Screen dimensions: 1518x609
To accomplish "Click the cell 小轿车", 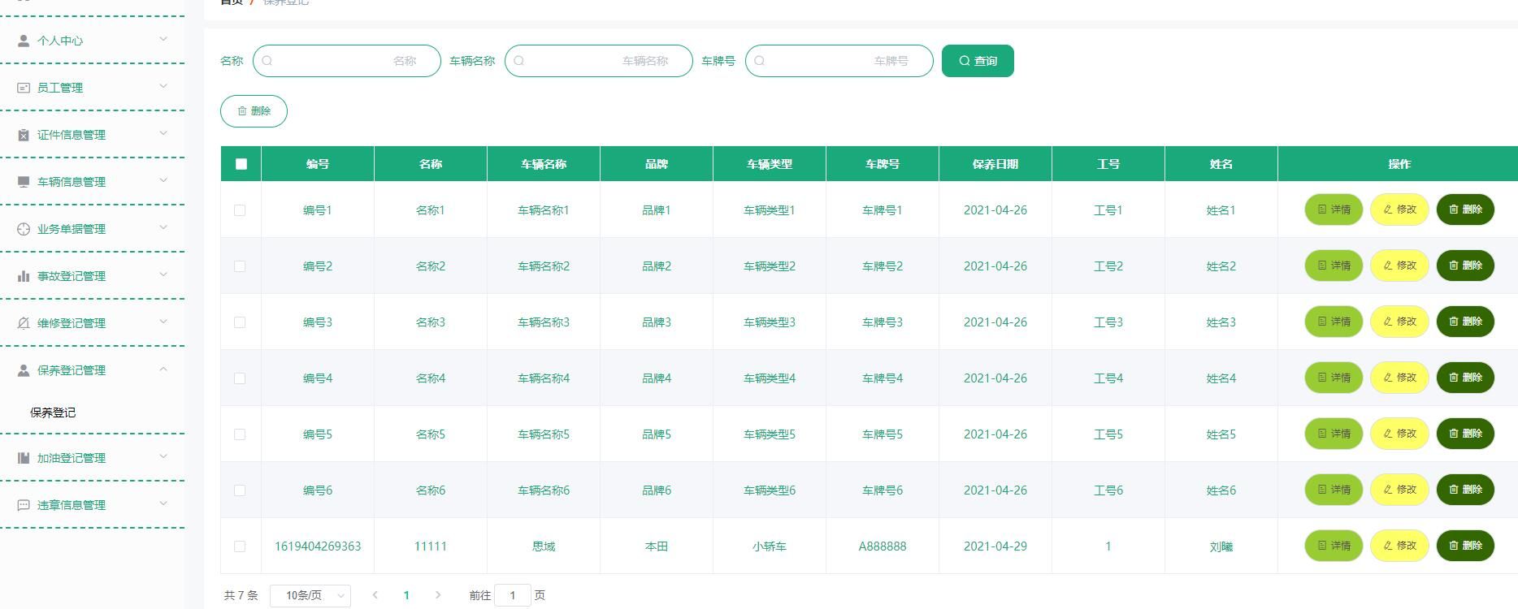I will [x=770, y=546].
